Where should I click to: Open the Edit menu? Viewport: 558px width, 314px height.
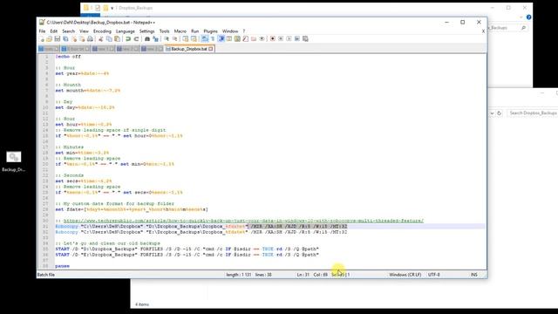[54, 31]
